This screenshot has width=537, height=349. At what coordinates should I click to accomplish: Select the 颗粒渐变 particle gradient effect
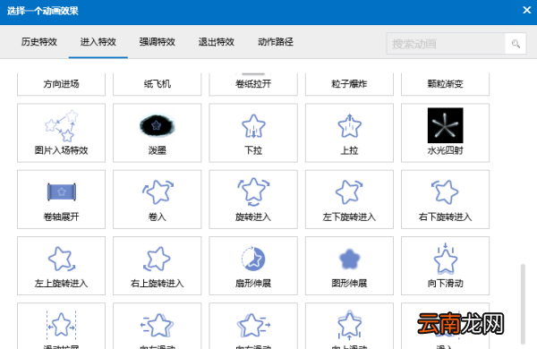click(445, 84)
